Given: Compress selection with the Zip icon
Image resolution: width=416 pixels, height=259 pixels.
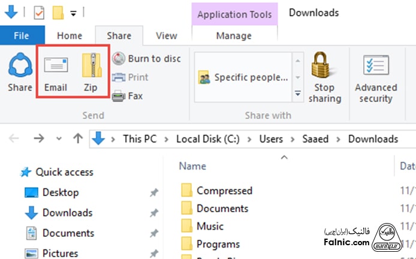Looking at the screenshot, I should pos(90,72).
